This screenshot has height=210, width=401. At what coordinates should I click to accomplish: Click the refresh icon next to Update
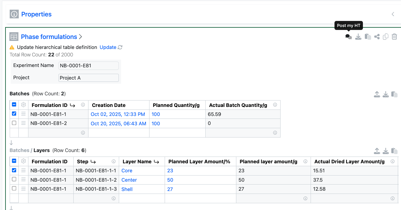[x=120, y=47]
